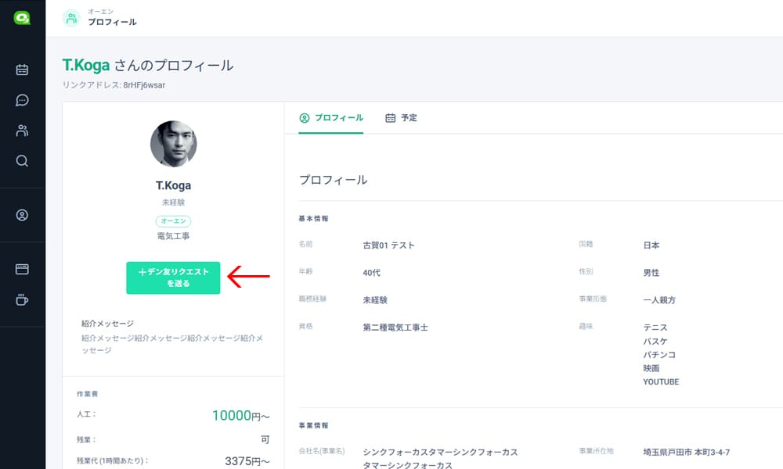Click the 埼玉県戸田市 business address

click(x=687, y=452)
